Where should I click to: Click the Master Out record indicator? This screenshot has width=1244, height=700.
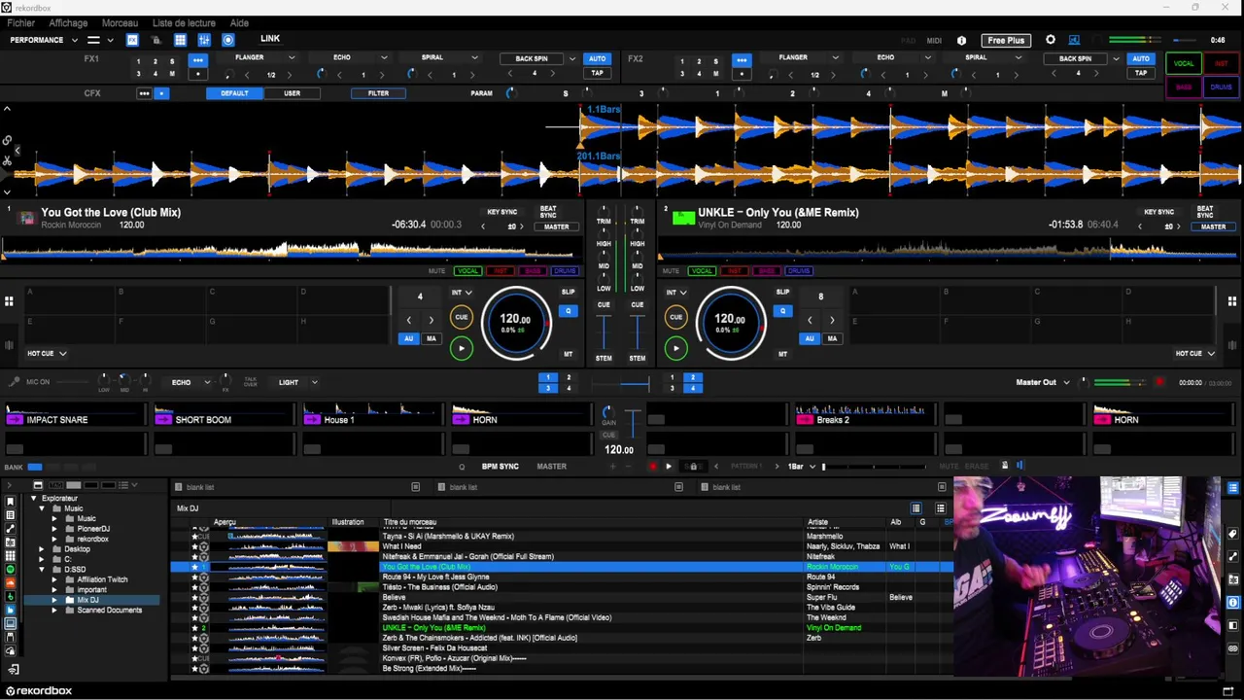[x=1159, y=382]
